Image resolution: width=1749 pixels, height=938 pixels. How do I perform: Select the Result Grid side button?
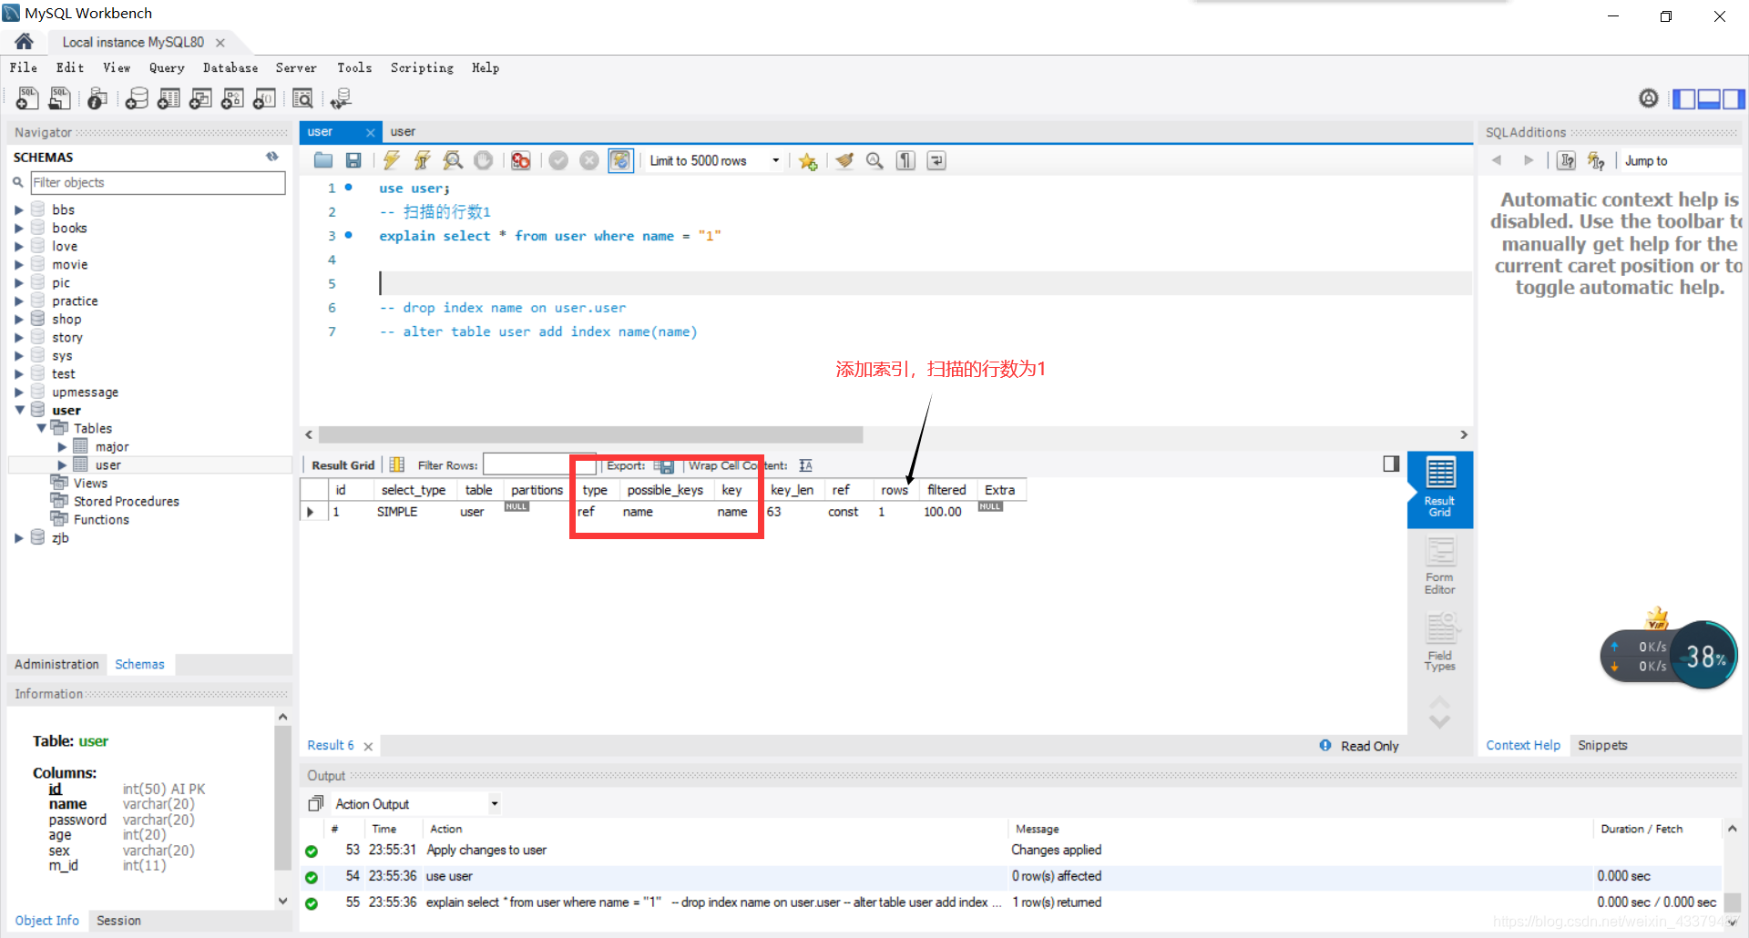click(x=1439, y=490)
